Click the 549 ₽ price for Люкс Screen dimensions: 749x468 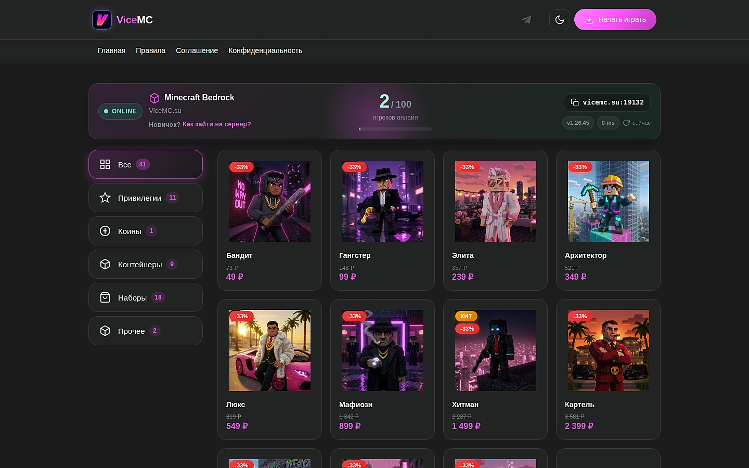click(237, 426)
